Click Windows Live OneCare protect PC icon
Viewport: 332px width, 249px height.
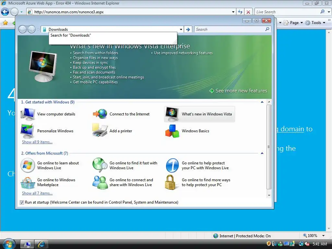pos(172,165)
